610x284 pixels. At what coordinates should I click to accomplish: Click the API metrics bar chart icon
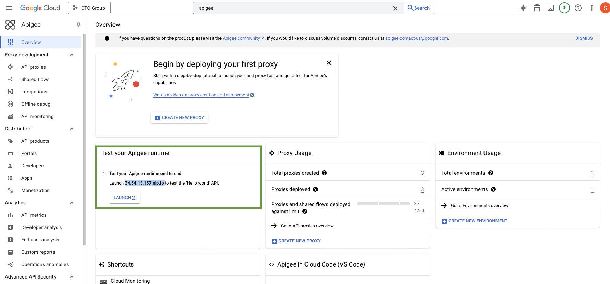tap(10, 215)
